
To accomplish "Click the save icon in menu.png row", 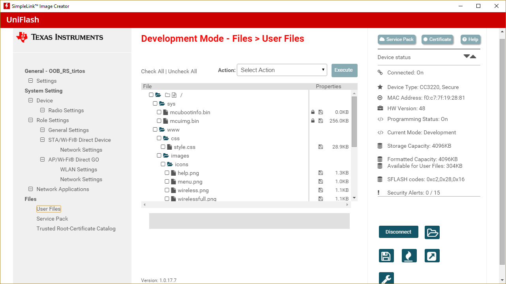I will [x=320, y=182].
